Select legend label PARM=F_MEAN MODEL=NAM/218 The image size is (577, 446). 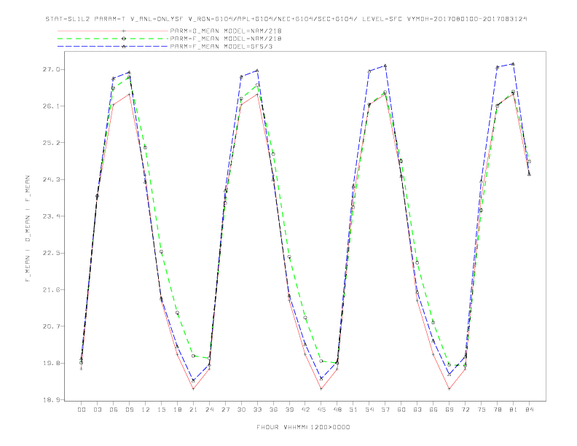pos(226,39)
